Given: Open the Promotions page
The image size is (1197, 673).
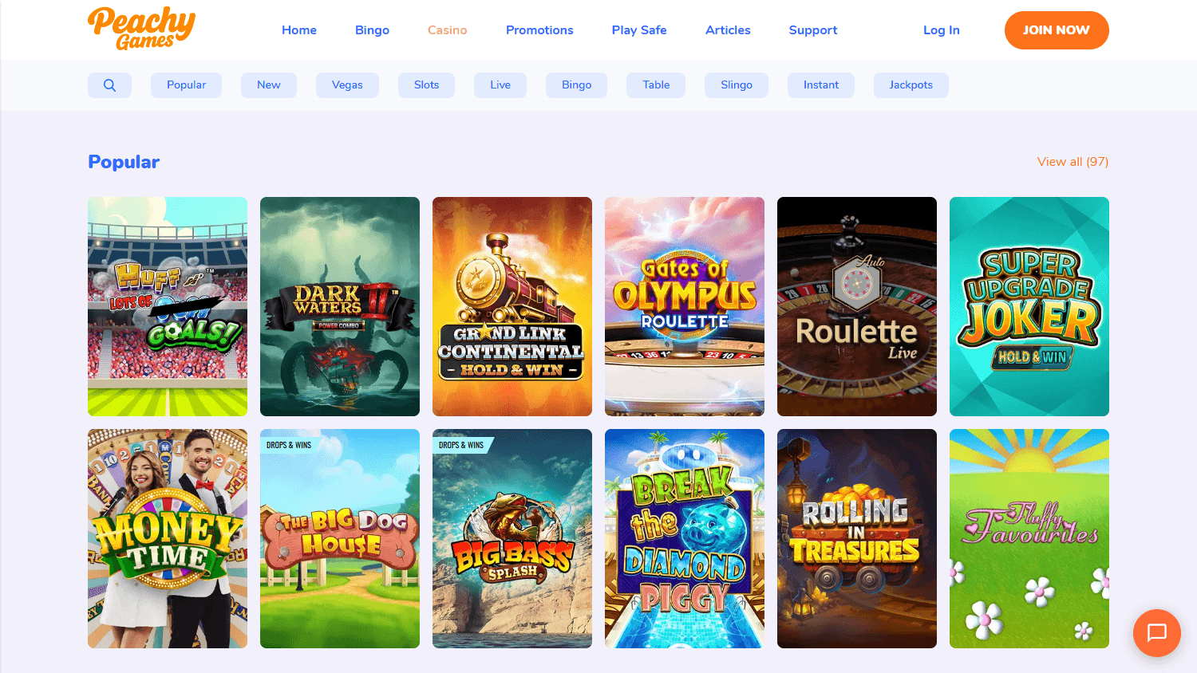Looking at the screenshot, I should coord(539,30).
